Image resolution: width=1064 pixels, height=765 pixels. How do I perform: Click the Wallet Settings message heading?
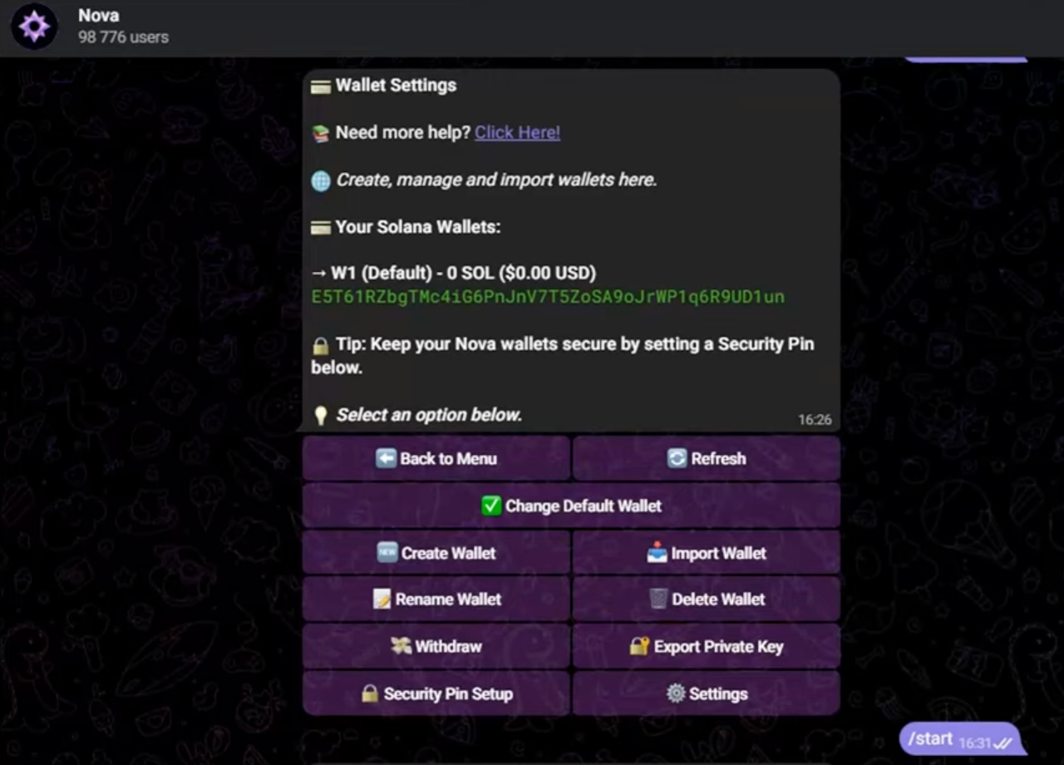[396, 85]
